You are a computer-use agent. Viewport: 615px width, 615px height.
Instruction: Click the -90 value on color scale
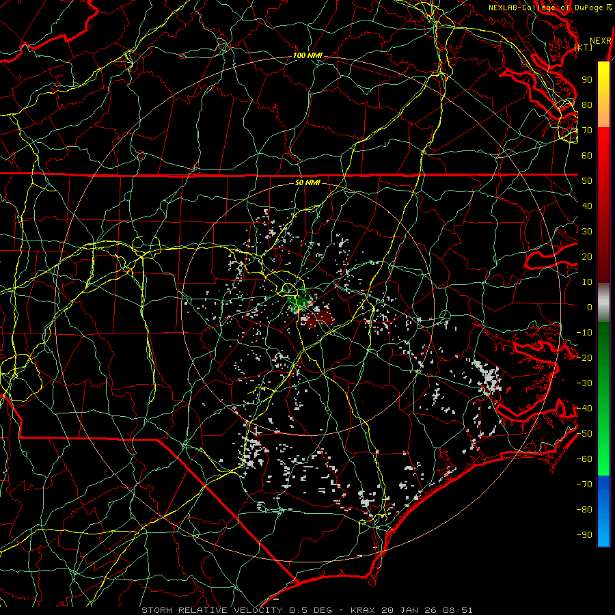pos(584,535)
